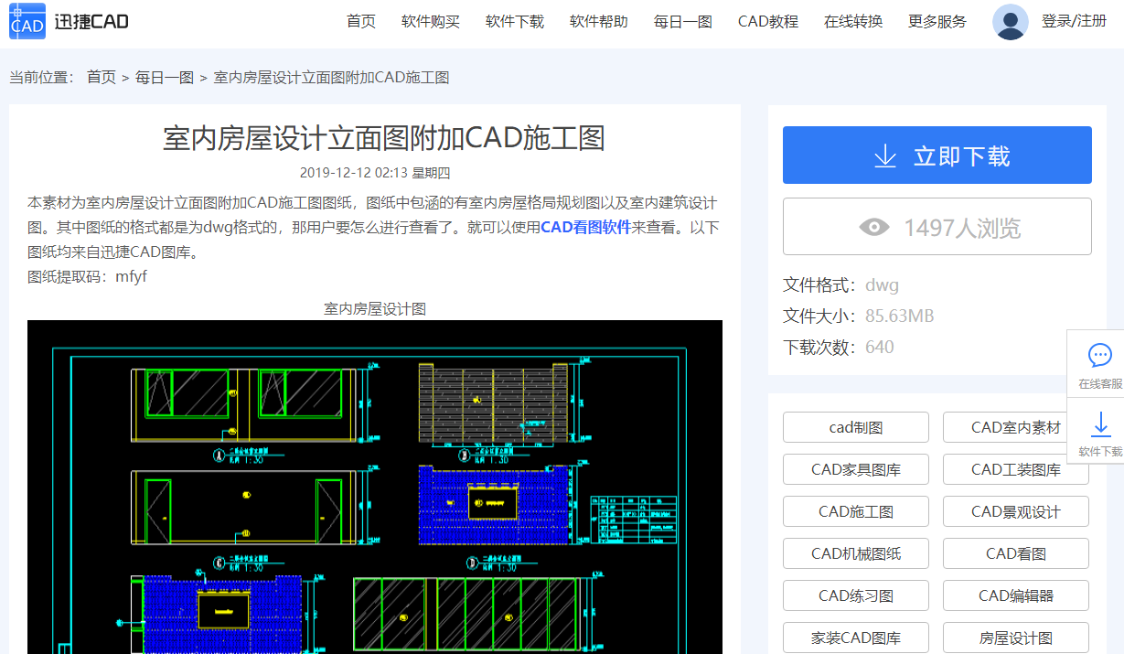Select 首页 in the navigation bar
Screen dimensions: 1124x654
pyautogui.click(x=360, y=21)
